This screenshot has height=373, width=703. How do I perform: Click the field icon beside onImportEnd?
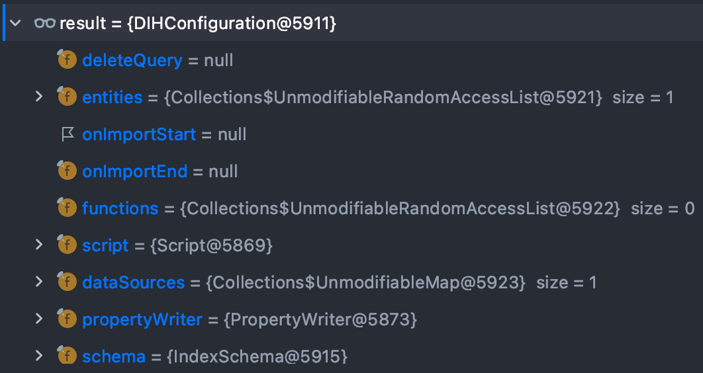(x=67, y=171)
